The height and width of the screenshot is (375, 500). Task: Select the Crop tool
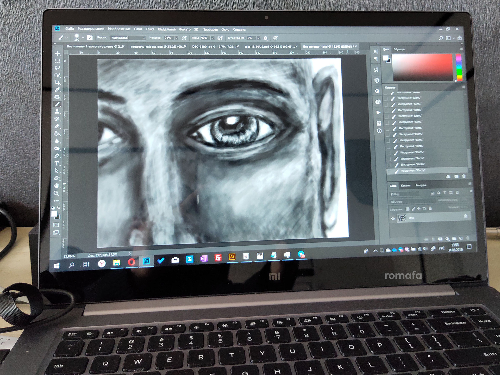57,83
